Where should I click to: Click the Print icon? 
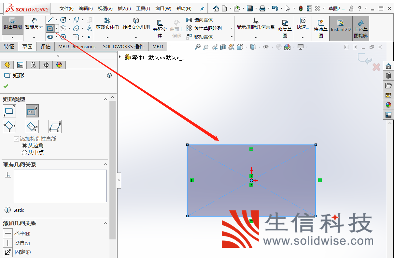pyautogui.click(x=262, y=8)
